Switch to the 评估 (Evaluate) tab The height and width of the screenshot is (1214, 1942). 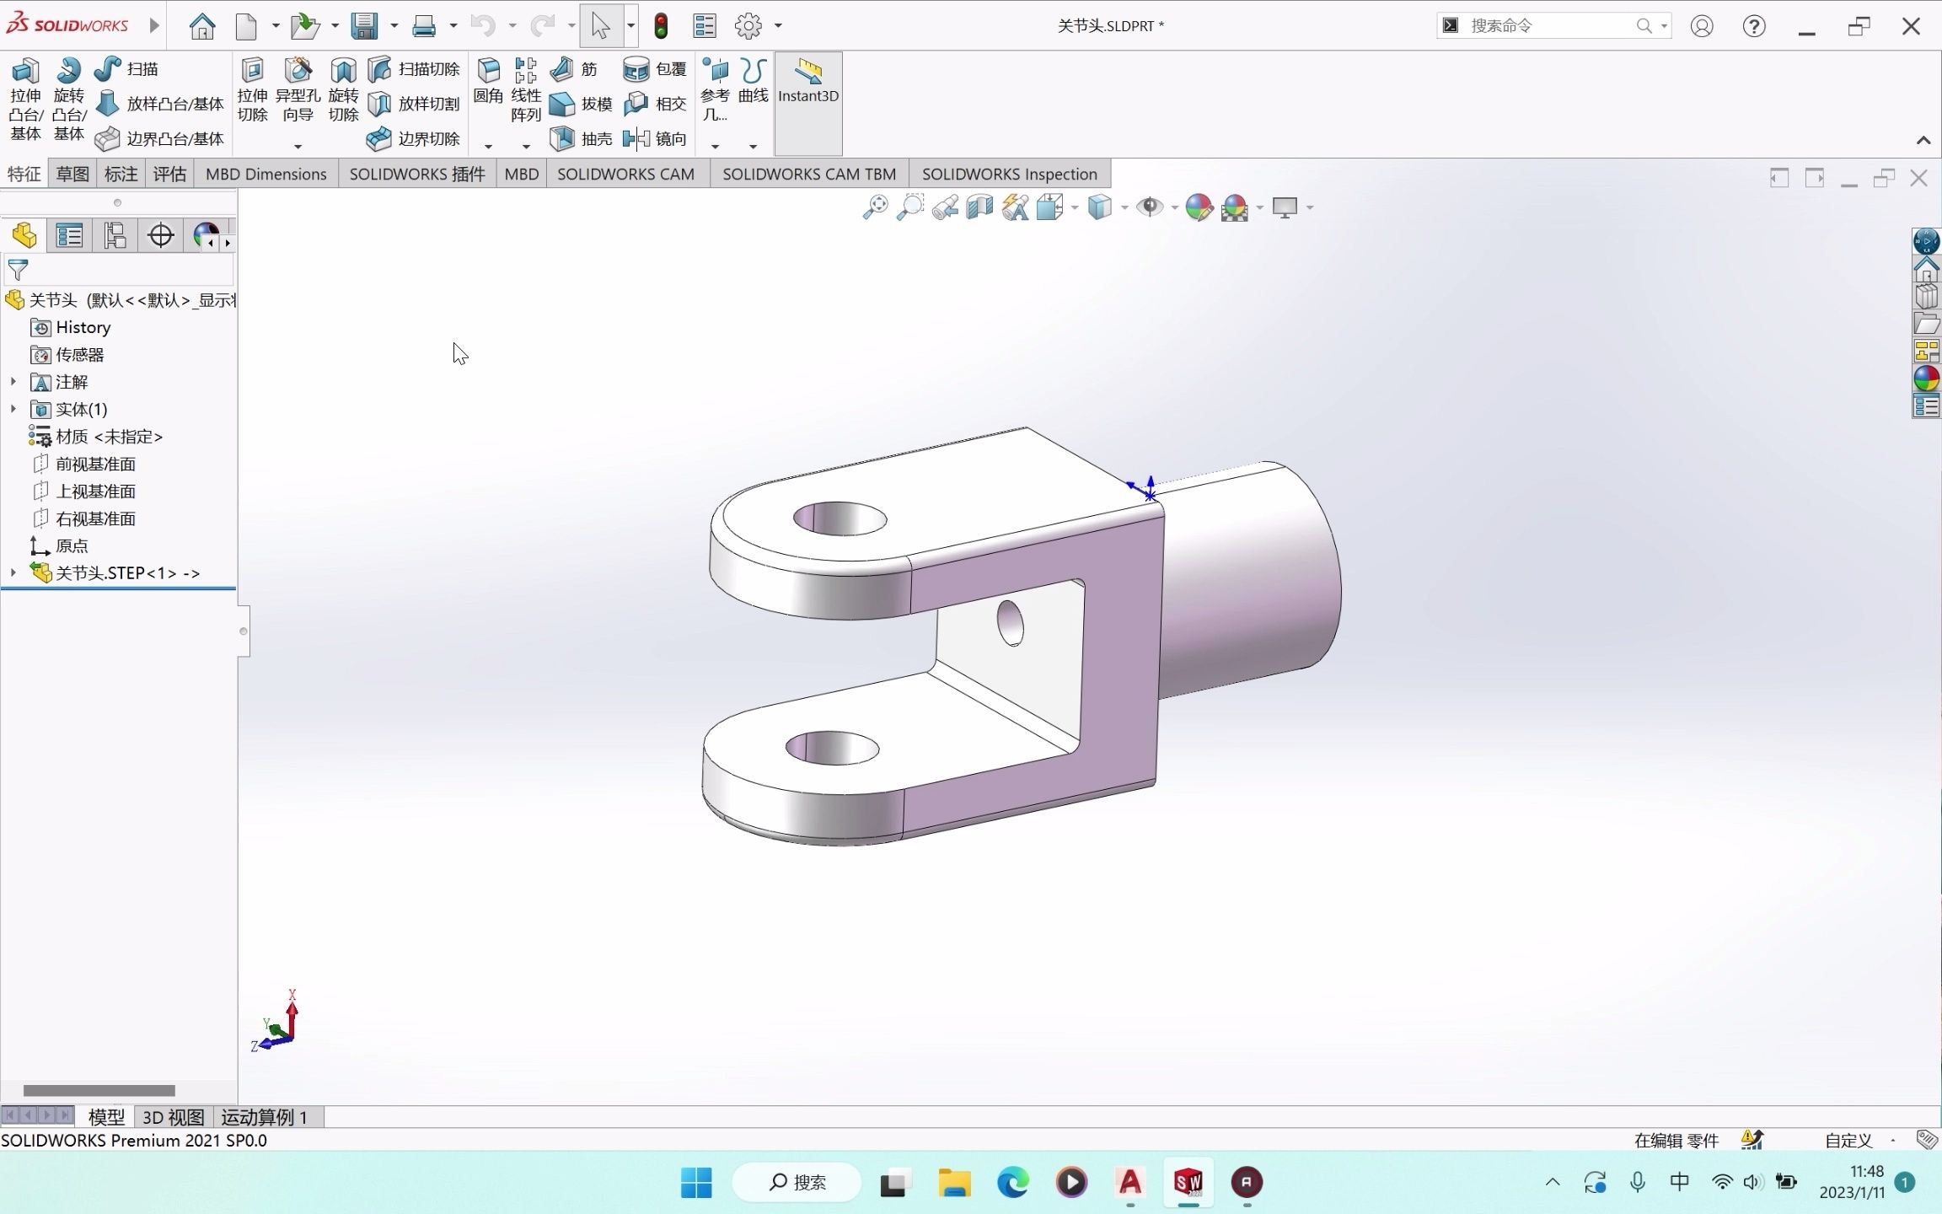(x=166, y=174)
